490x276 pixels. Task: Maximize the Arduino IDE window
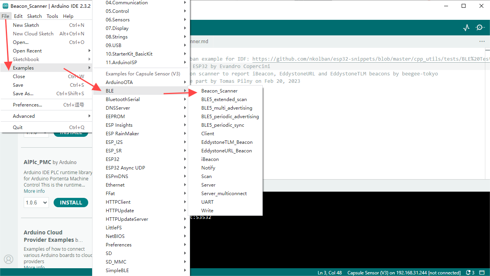tap(464, 6)
